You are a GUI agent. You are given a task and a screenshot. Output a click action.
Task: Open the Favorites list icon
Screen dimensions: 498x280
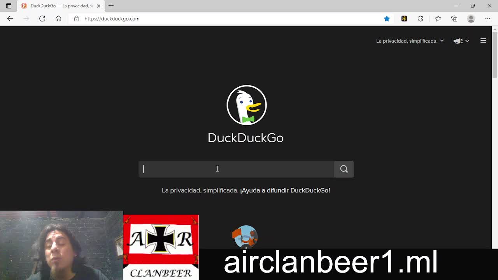coord(438,19)
